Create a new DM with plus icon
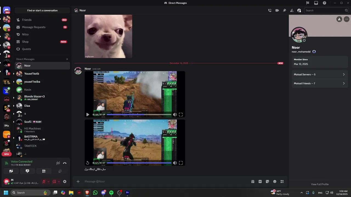 click(x=67, y=59)
